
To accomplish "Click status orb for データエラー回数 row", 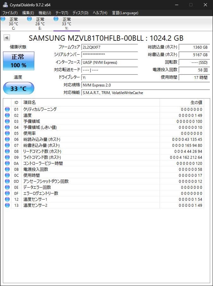I will click(x=7, y=187).
